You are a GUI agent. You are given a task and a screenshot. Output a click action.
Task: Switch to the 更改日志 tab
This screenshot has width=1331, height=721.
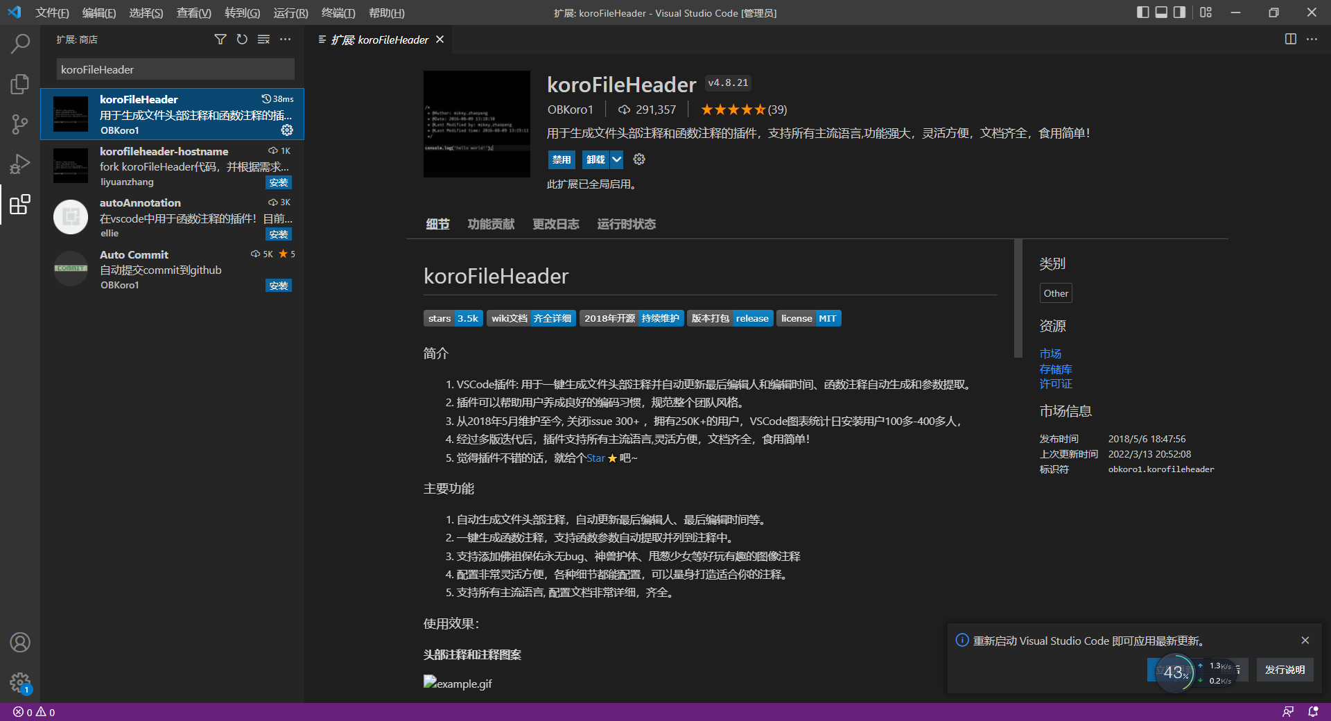click(555, 224)
